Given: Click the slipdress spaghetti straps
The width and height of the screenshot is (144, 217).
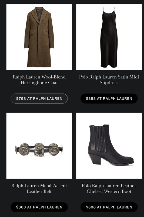Looking at the screenshot, I should tap(109, 10).
